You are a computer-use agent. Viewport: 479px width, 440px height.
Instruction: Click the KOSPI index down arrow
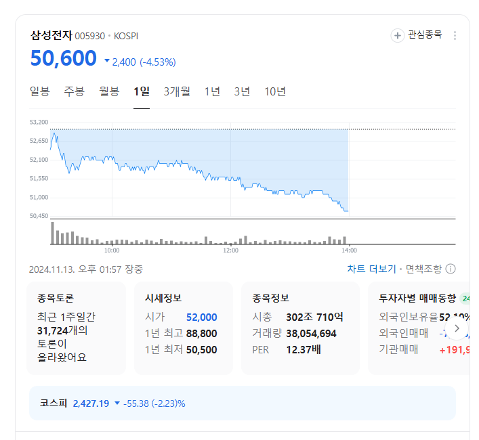(117, 403)
